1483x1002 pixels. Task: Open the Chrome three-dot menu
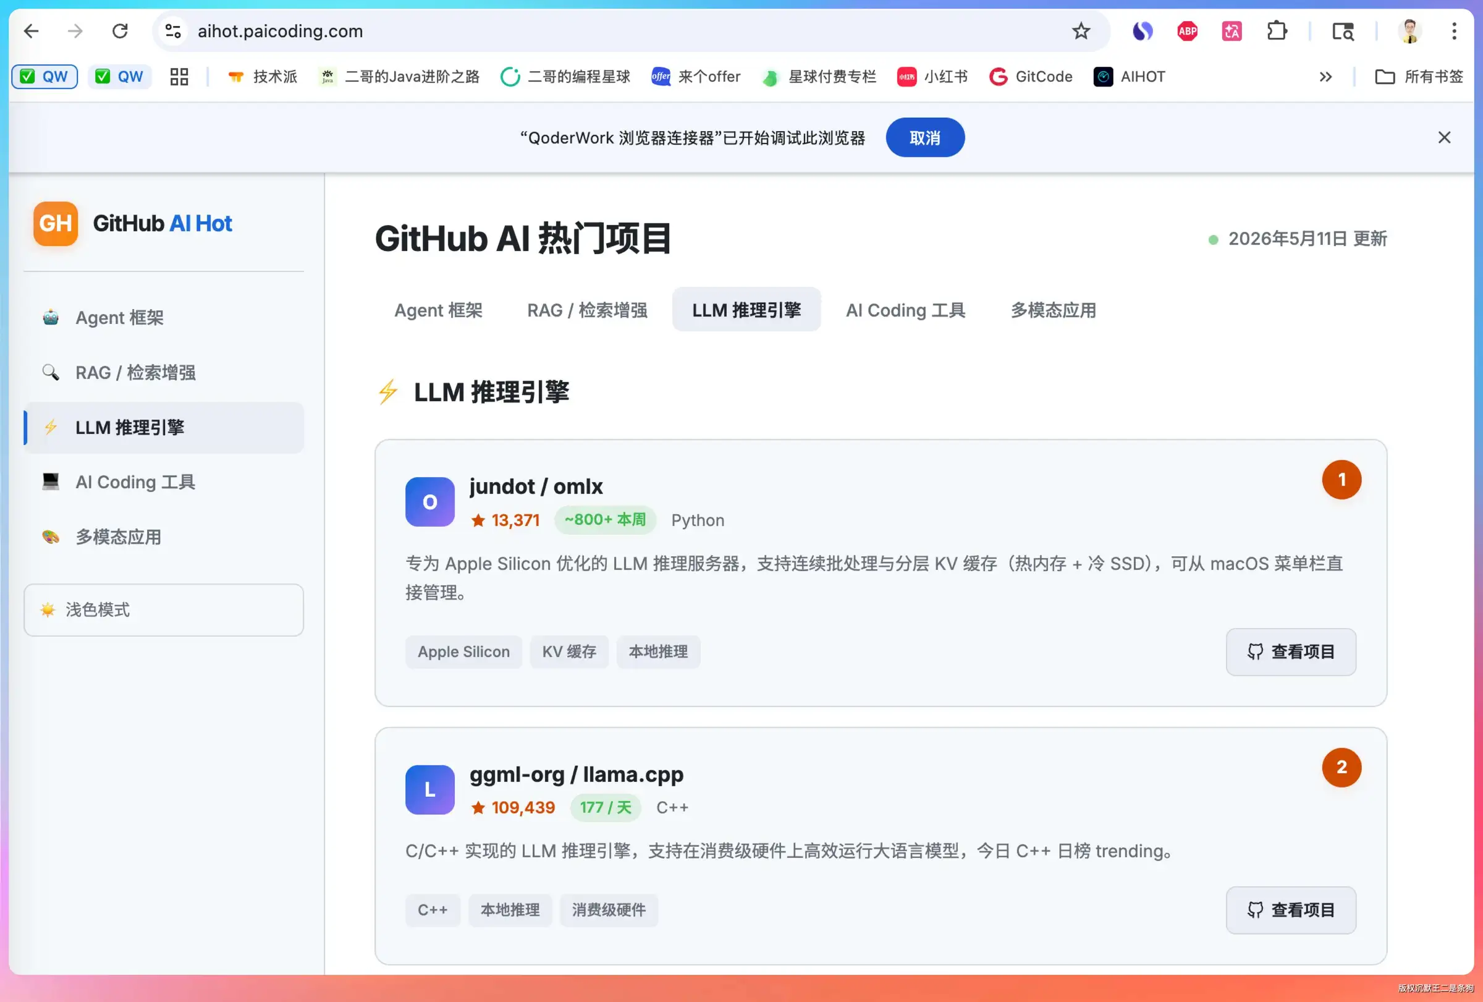[x=1455, y=32]
